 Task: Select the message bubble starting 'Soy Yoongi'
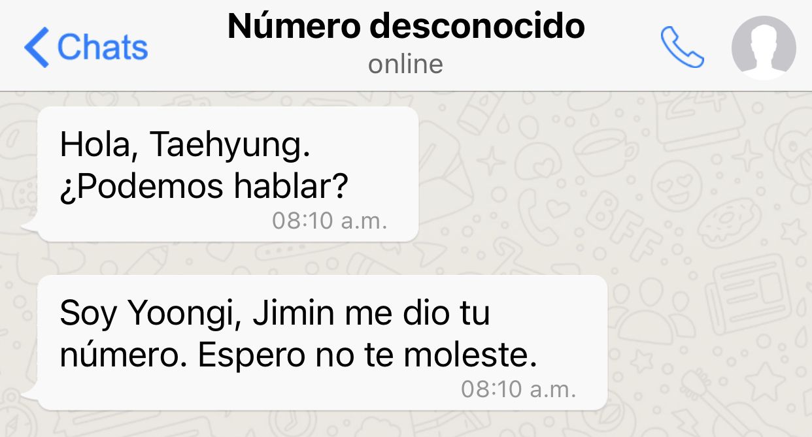322,342
